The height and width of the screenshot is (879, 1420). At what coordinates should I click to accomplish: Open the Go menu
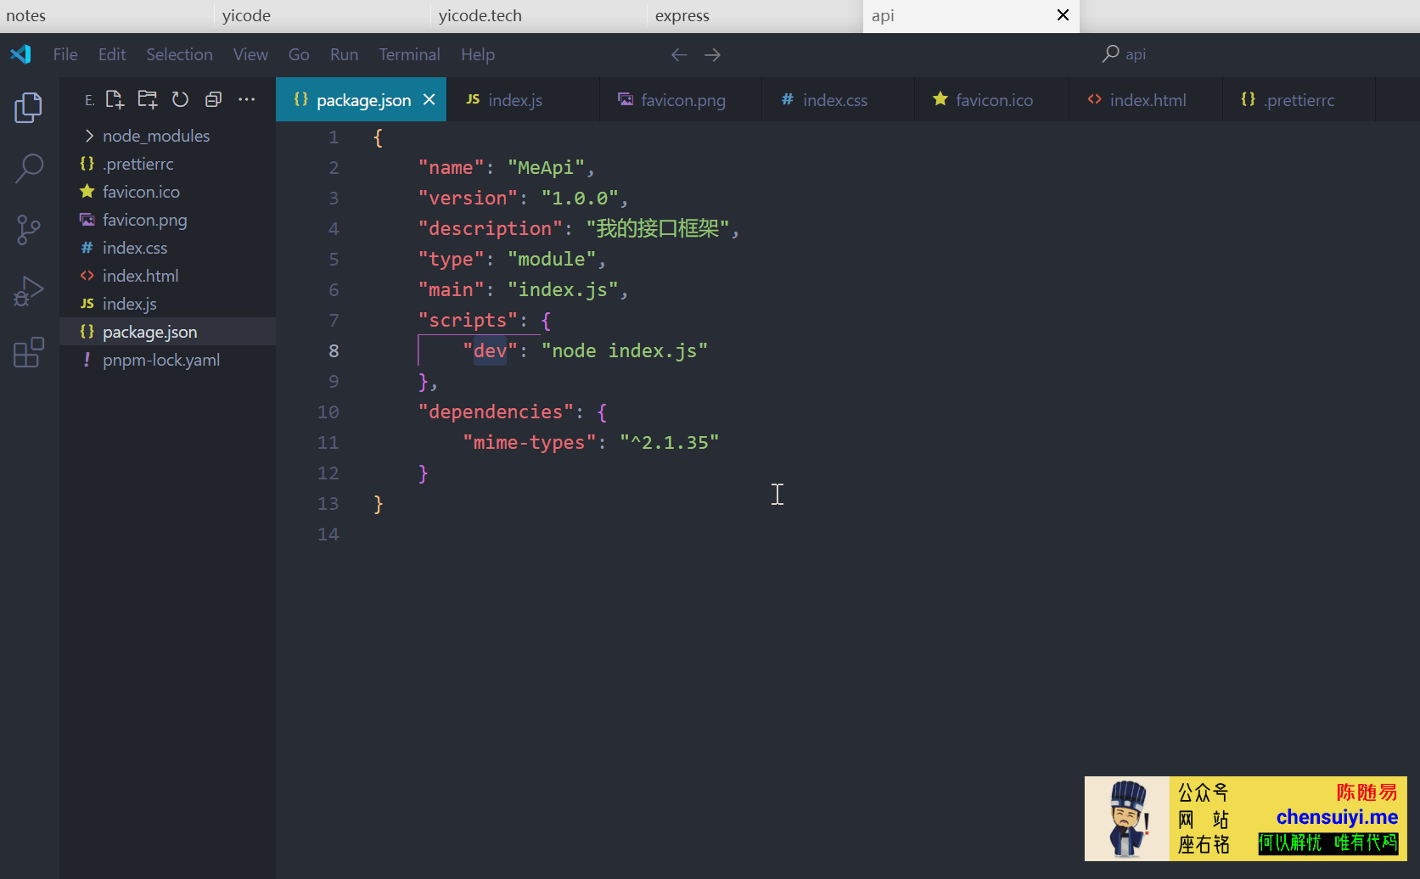click(x=299, y=54)
